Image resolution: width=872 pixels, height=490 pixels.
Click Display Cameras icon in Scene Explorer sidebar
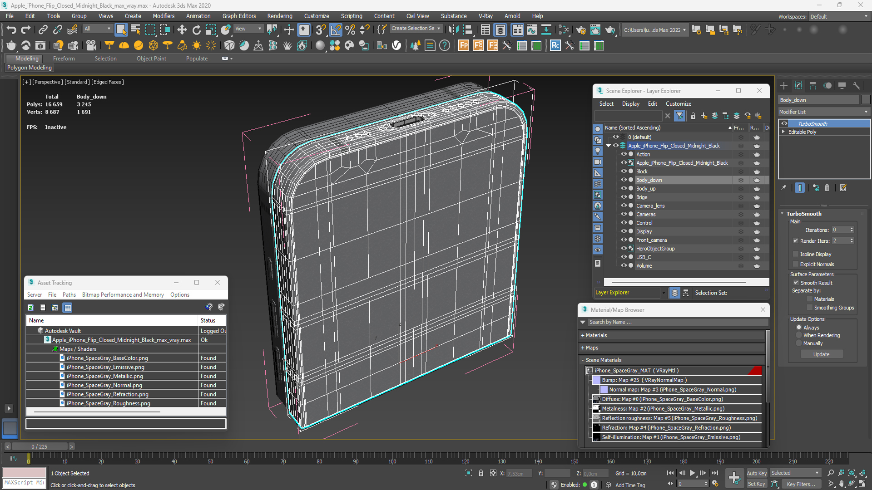point(598,162)
